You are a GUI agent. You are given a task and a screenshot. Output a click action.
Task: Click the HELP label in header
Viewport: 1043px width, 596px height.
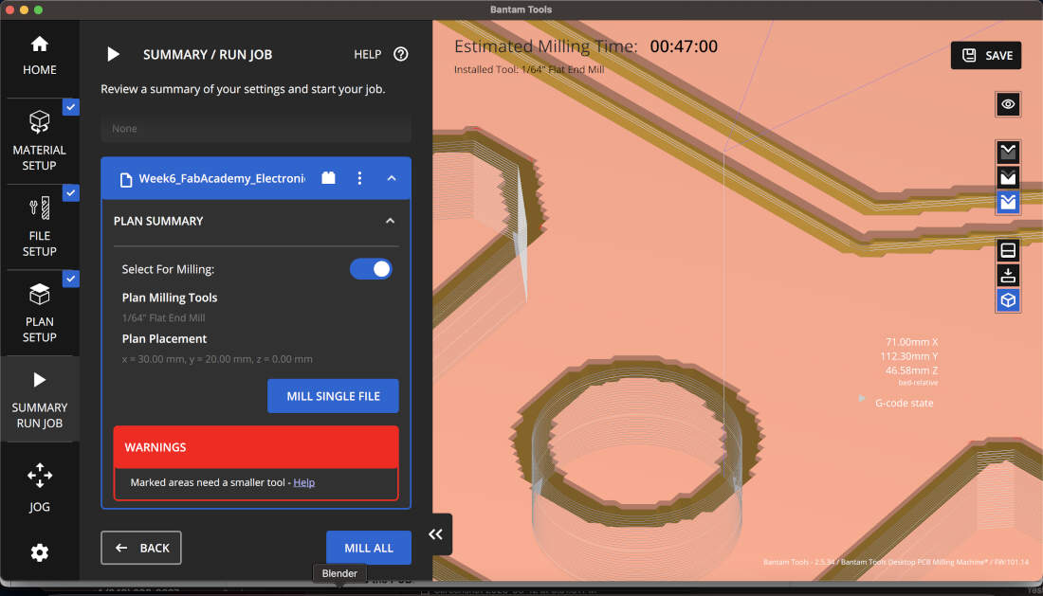coord(367,55)
